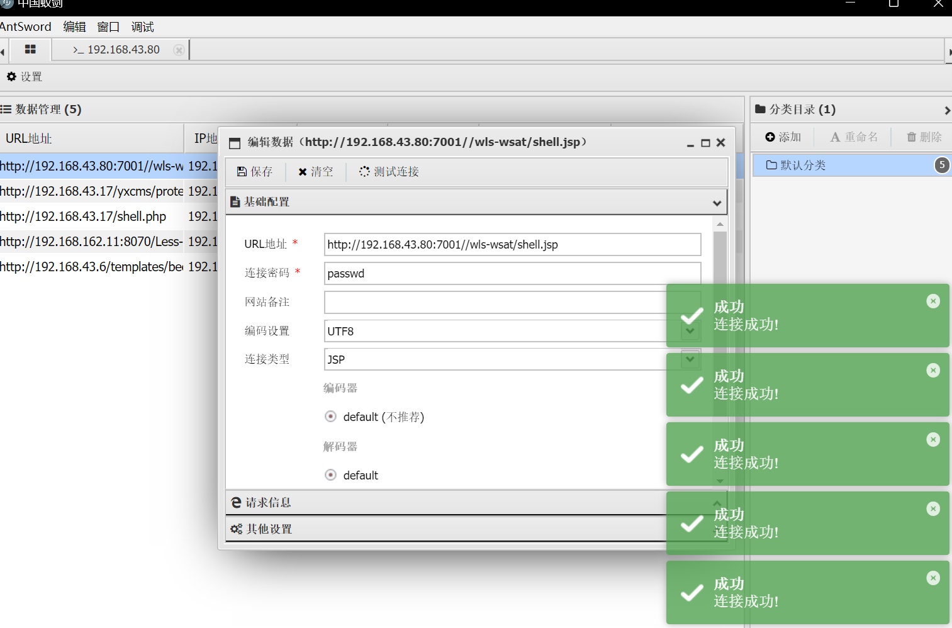Screen dimensions: 952x628
Task: Edit the URL地址 input field
Action: (x=512, y=244)
